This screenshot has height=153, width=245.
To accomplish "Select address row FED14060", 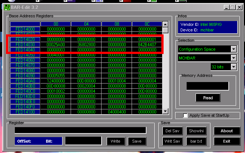I will click(25, 60).
